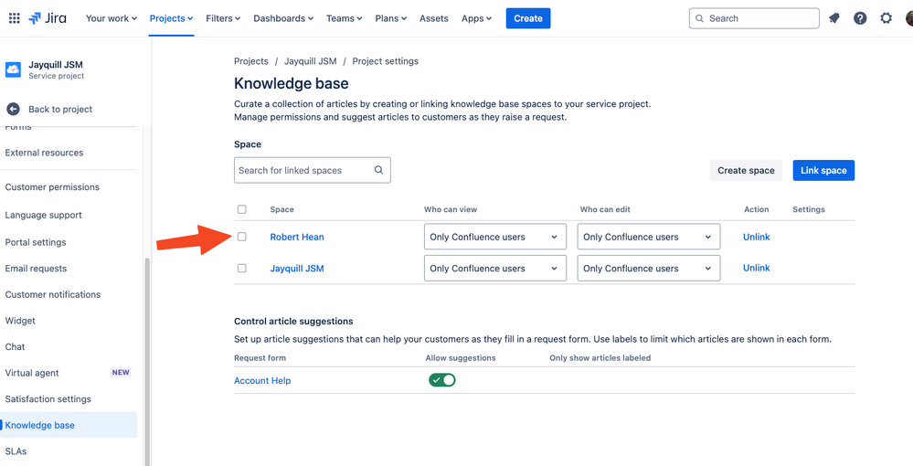Click the Create button
The width and height of the screenshot is (913, 466).
point(528,18)
